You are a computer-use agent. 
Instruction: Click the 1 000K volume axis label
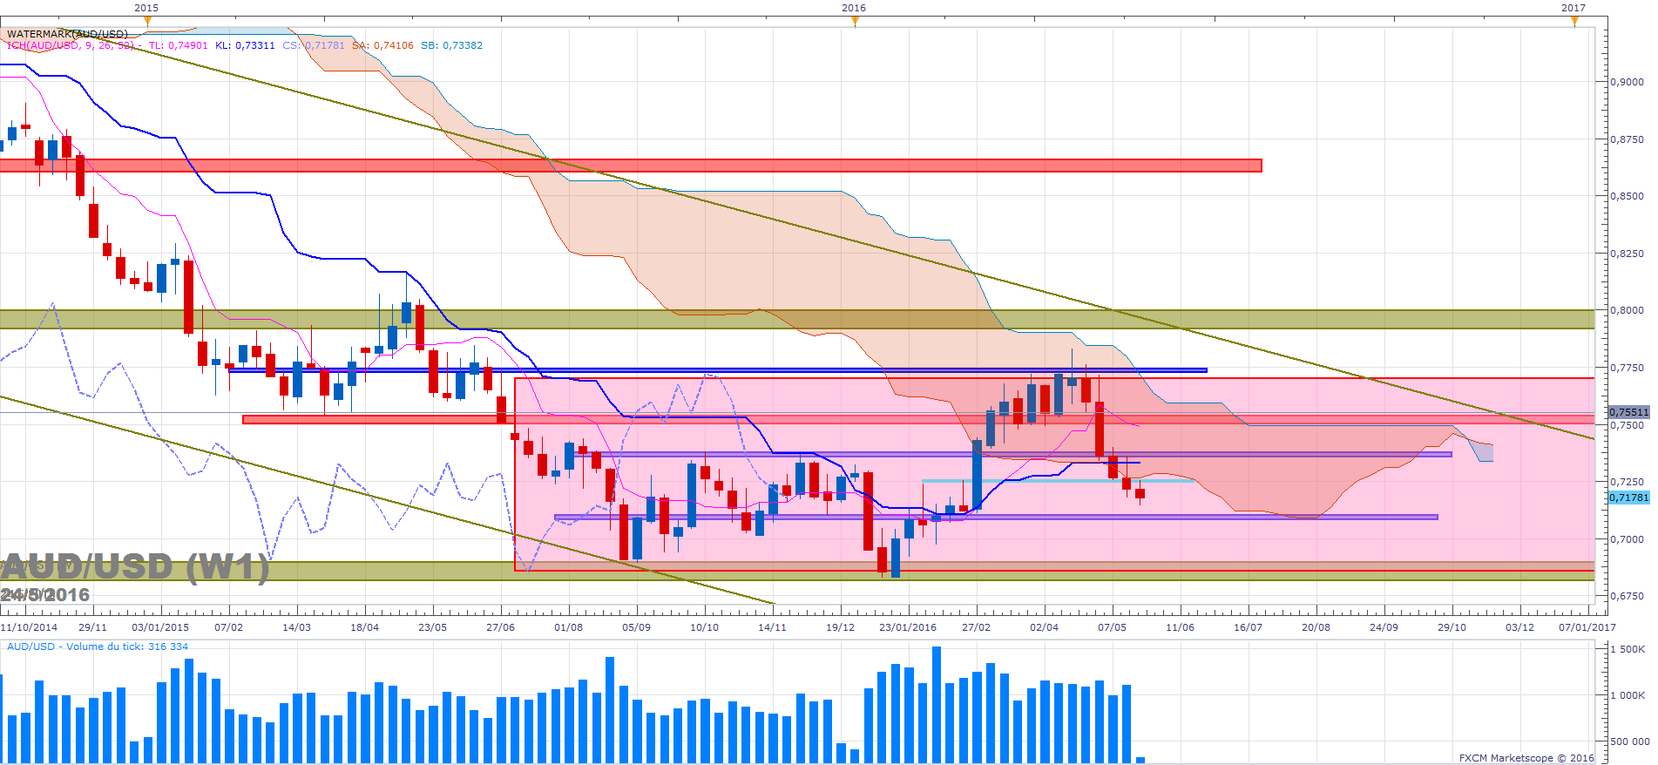coord(1628,695)
